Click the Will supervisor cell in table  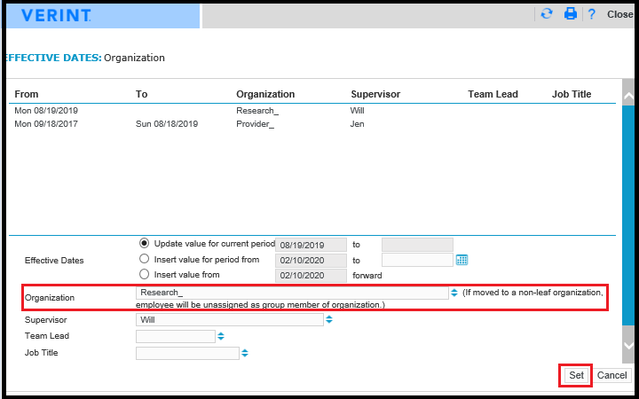click(x=358, y=111)
